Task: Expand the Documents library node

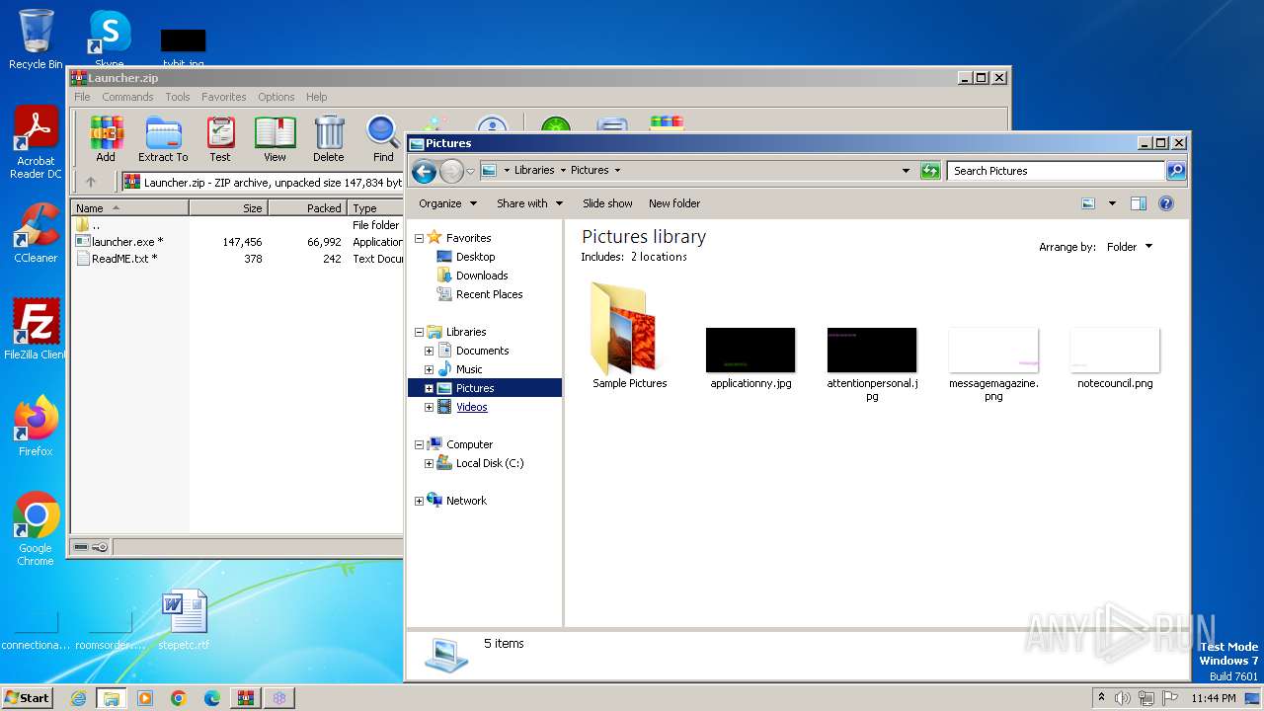Action: click(429, 351)
